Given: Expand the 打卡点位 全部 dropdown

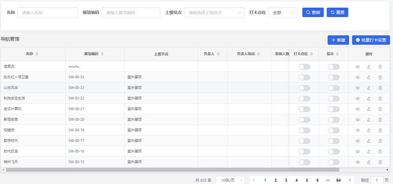Looking at the screenshot, I should point(283,13).
